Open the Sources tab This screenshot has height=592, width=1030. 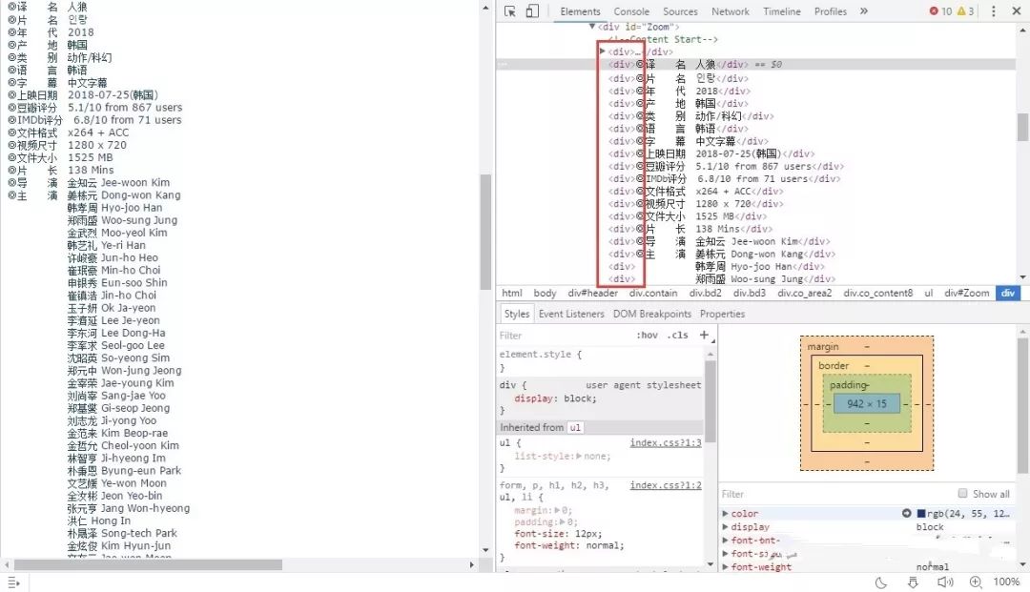pos(680,11)
